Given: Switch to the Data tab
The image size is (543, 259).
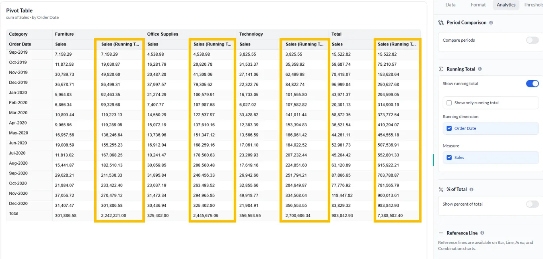Looking at the screenshot, I should click(450, 5).
